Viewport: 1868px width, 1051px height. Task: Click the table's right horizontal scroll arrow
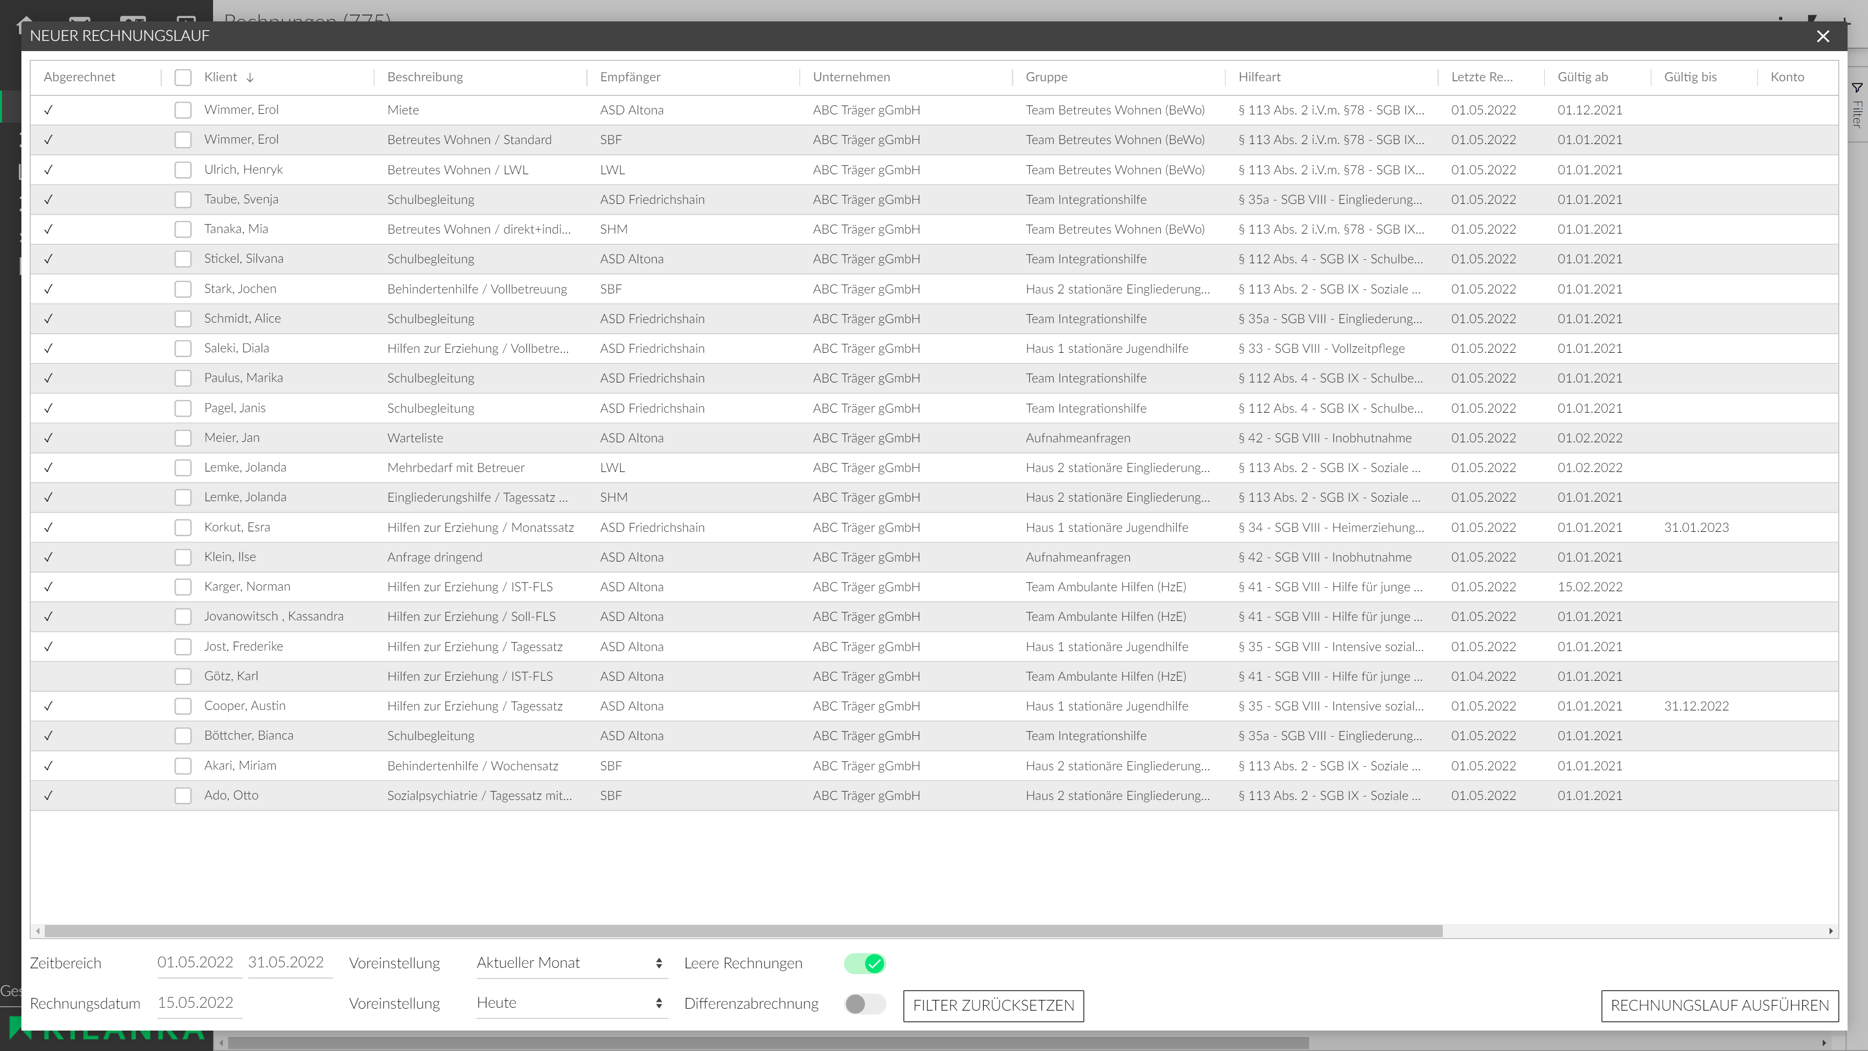(1830, 931)
